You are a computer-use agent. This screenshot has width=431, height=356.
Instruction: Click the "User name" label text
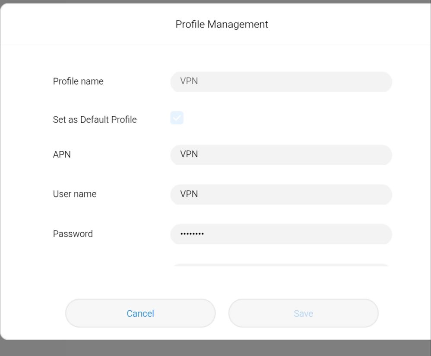(75, 194)
